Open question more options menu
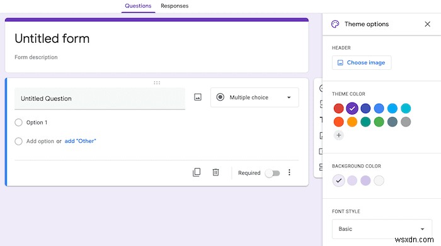The image size is (441, 246). coord(289,172)
